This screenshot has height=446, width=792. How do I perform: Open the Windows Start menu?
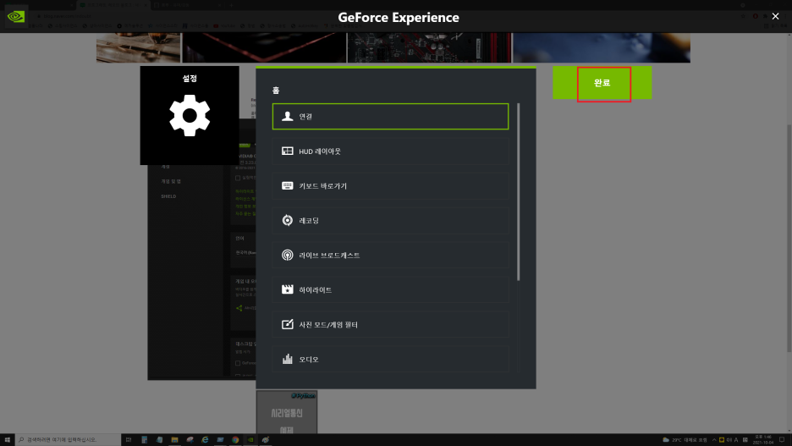(7, 440)
